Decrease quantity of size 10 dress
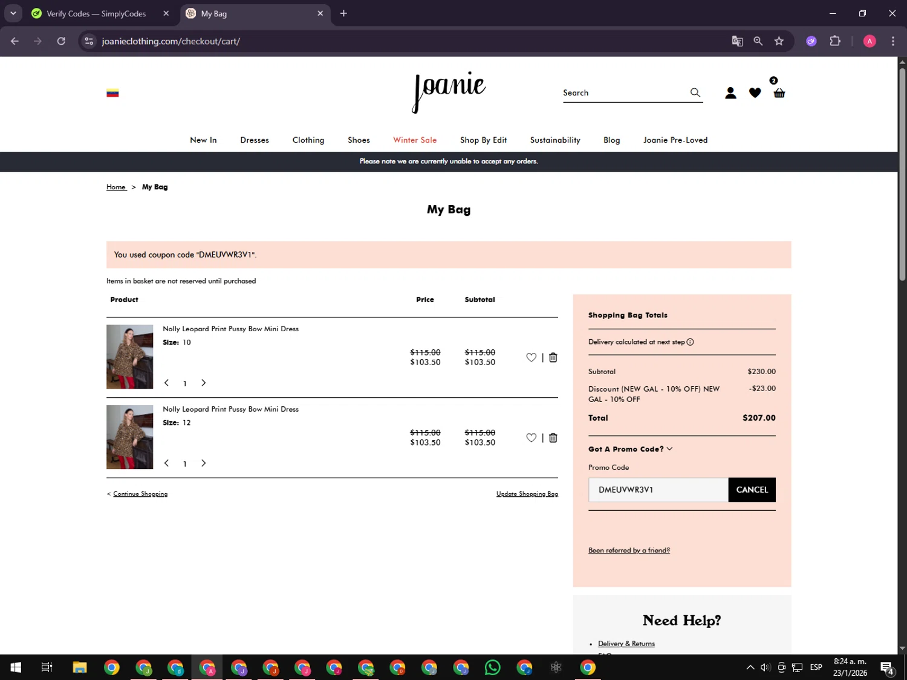 pyautogui.click(x=166, y=383)
